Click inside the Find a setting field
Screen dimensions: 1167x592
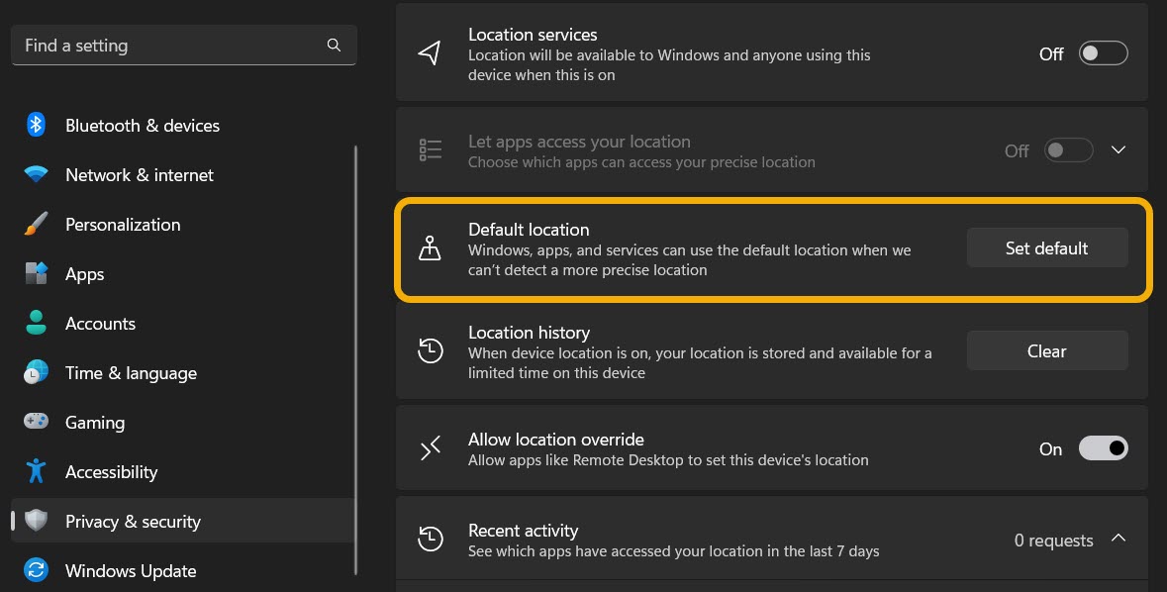coord(148,45)
